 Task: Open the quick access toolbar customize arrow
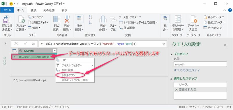click(18, 4)
